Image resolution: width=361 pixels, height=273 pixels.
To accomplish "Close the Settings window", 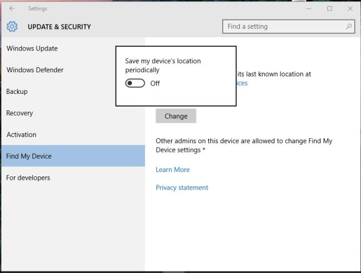I will click(349, 8).
